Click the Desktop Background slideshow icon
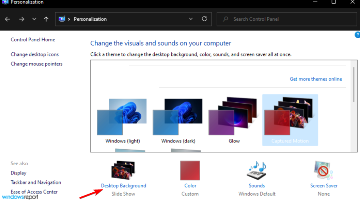Image resolution: width=360 pixels, height=200 pixels. tap(123, 170)
